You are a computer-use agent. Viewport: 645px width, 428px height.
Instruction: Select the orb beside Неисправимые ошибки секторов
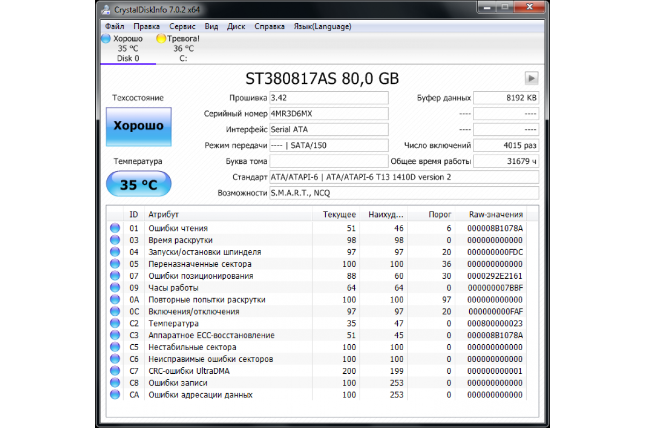pyautogui.click(x=115, y=359)
